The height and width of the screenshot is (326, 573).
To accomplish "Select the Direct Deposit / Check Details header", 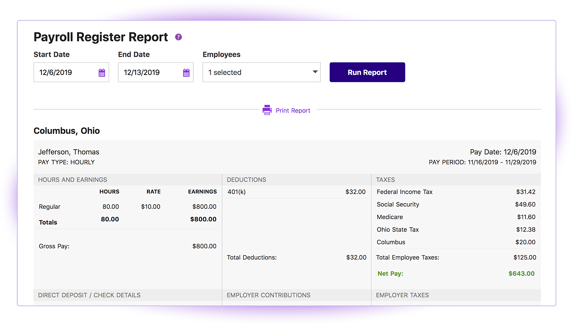I will point(89,295).
